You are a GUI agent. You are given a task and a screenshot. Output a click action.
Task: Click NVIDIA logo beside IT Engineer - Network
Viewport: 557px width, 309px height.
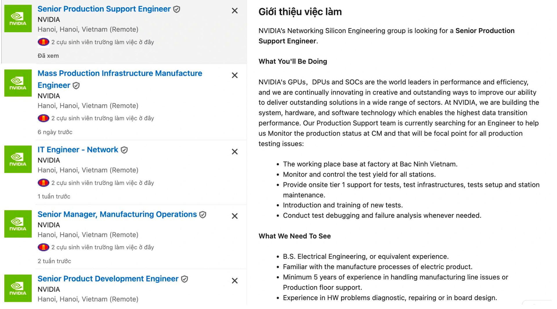click(x=18, y=159)
